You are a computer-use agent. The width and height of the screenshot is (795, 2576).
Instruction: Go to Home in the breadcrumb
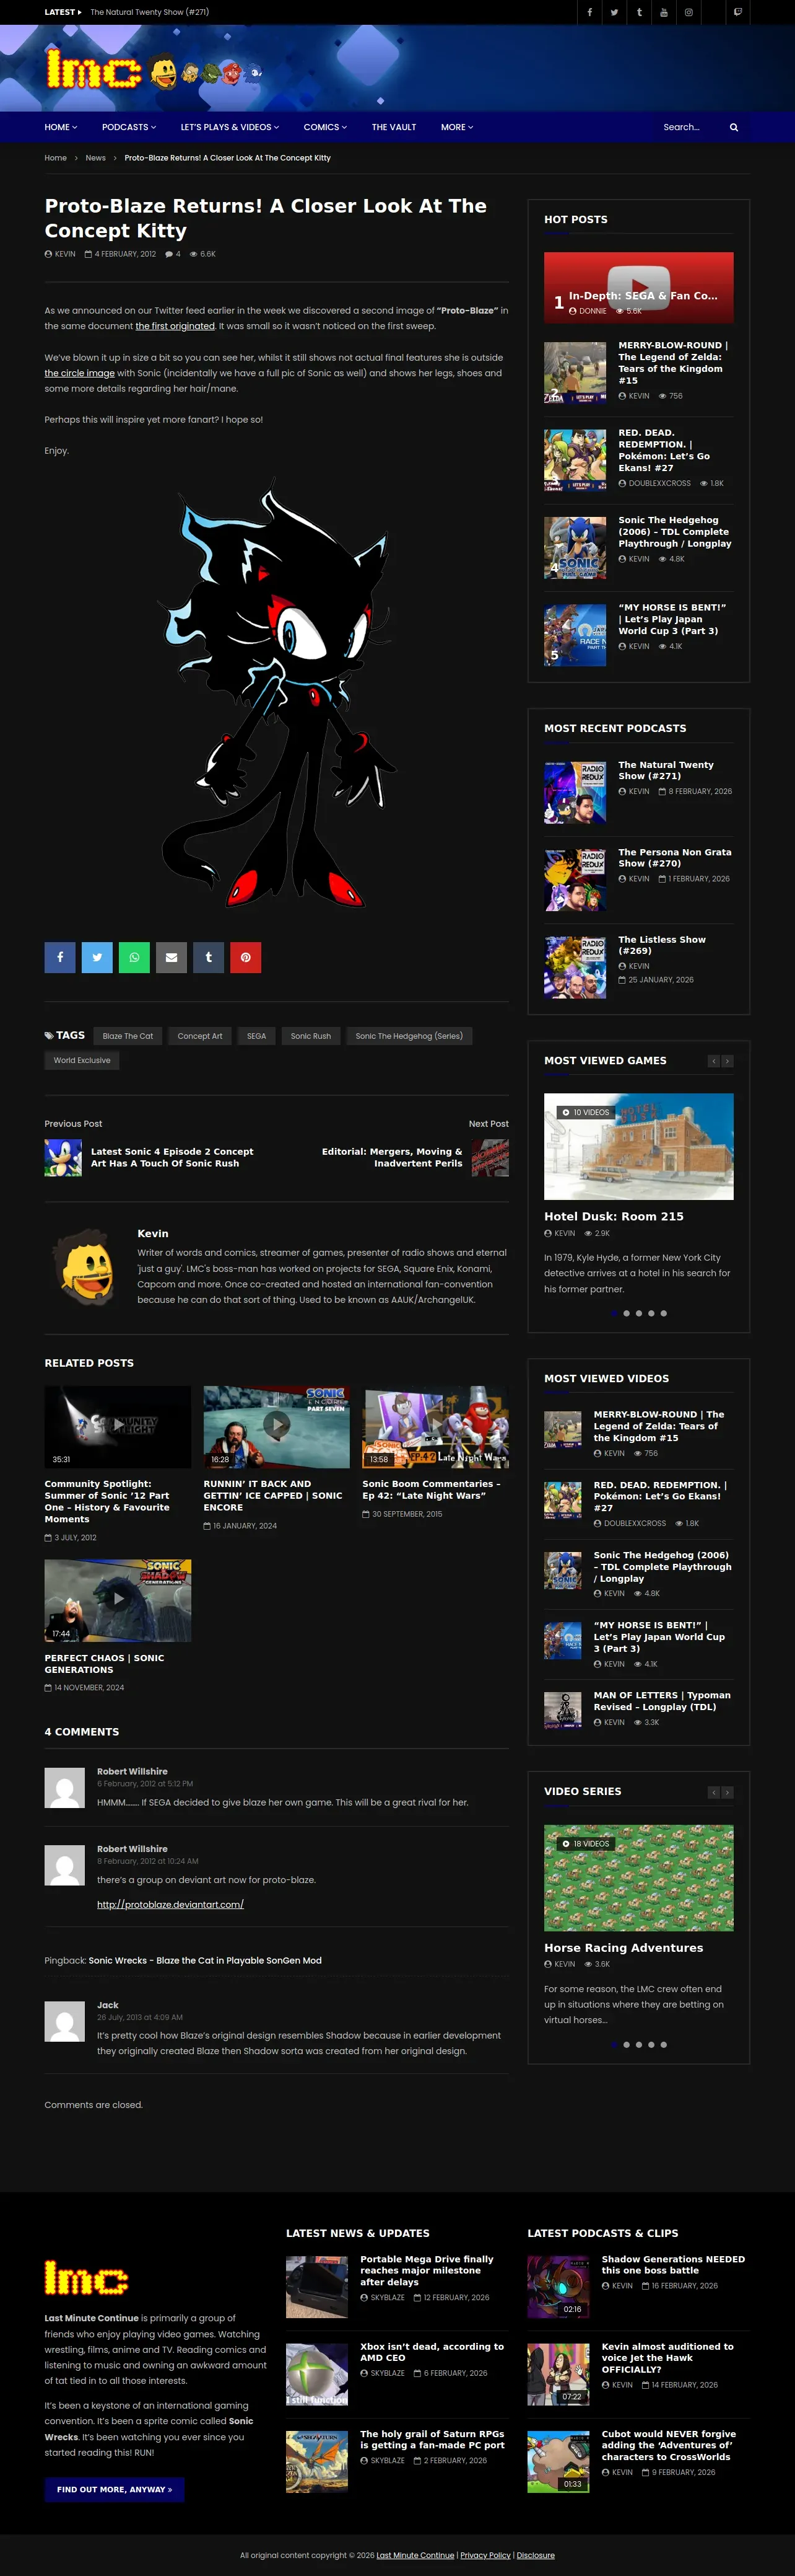point(56,158)
